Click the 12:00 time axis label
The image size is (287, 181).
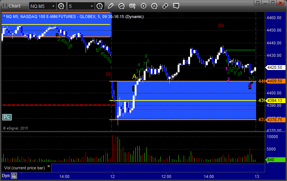coord(166,176)
